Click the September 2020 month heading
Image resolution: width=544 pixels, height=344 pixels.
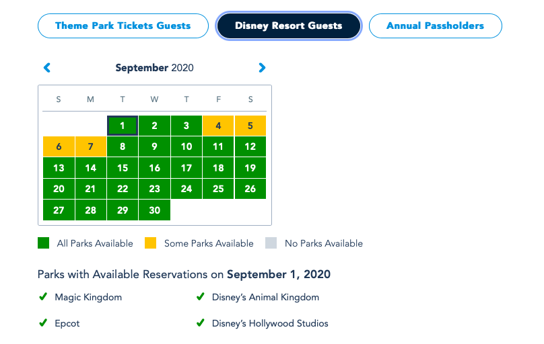[x=154, y=68]
